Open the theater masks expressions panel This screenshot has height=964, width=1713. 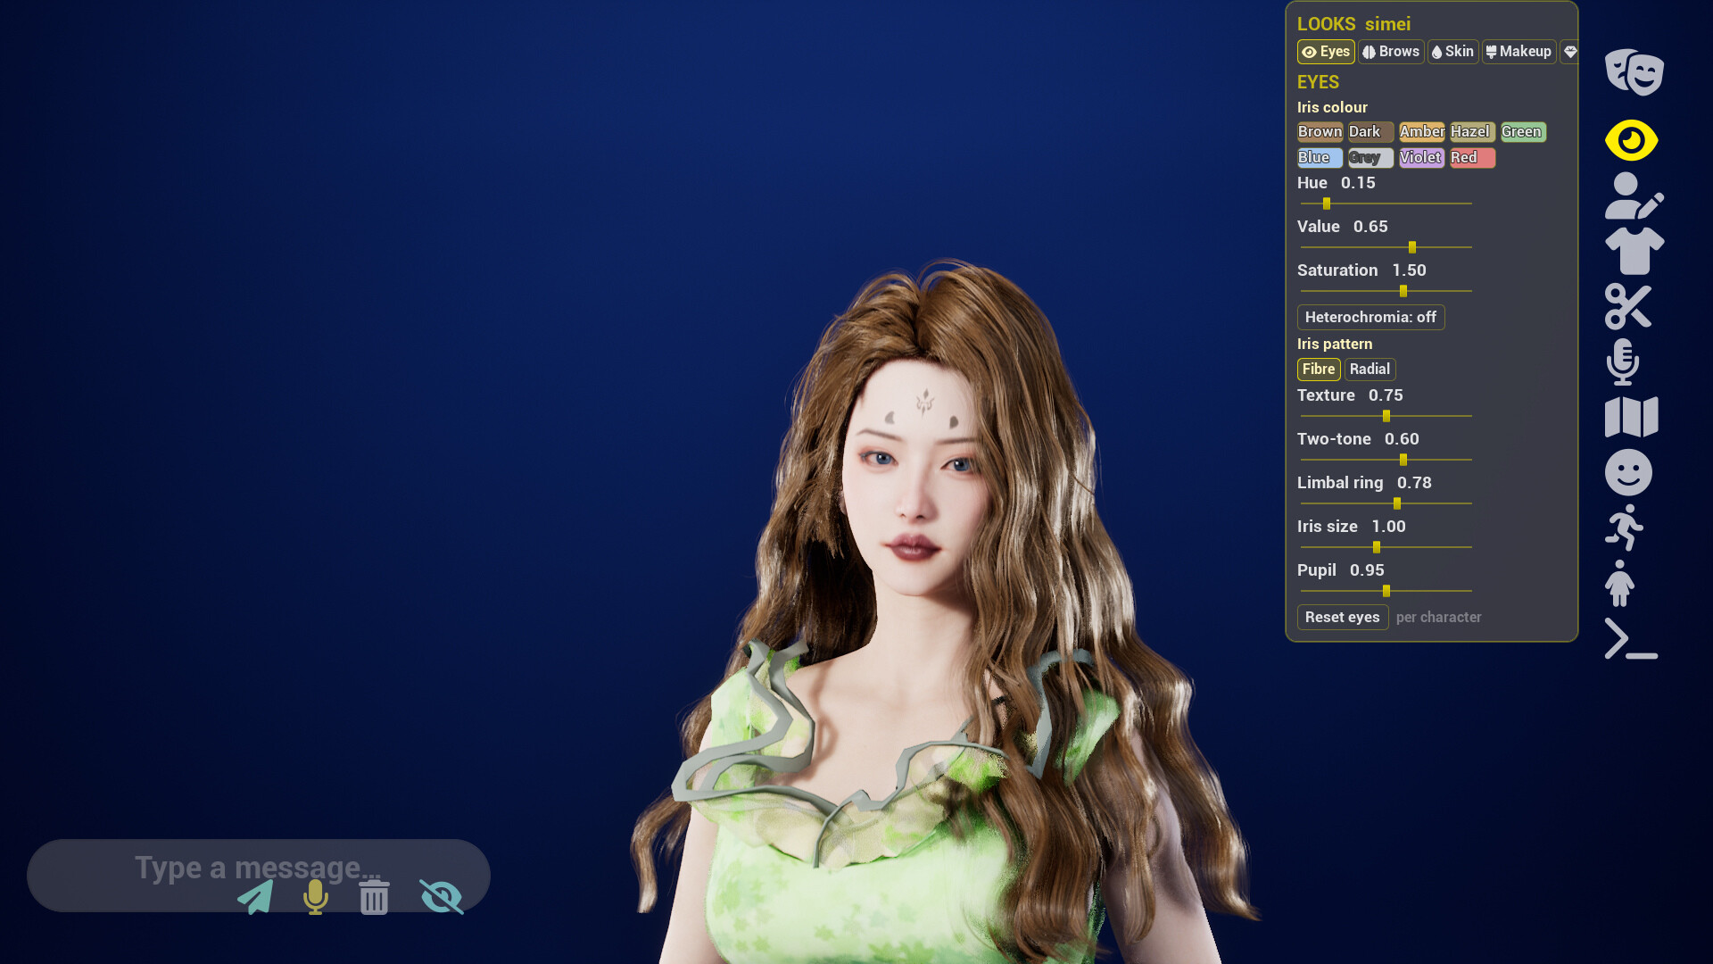point(1634,71)
